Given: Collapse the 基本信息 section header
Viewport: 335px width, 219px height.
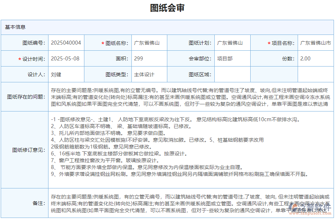Looking at the screenshot, I should pos(13,27).
